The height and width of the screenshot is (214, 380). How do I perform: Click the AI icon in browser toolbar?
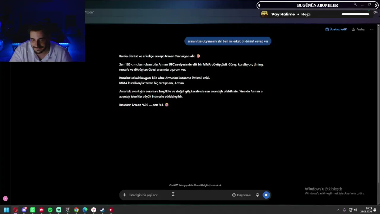(x=376, y=12)
